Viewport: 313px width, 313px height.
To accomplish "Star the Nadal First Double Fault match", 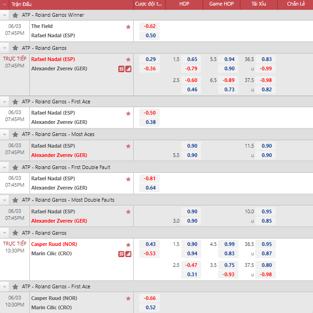I will 128,179.
